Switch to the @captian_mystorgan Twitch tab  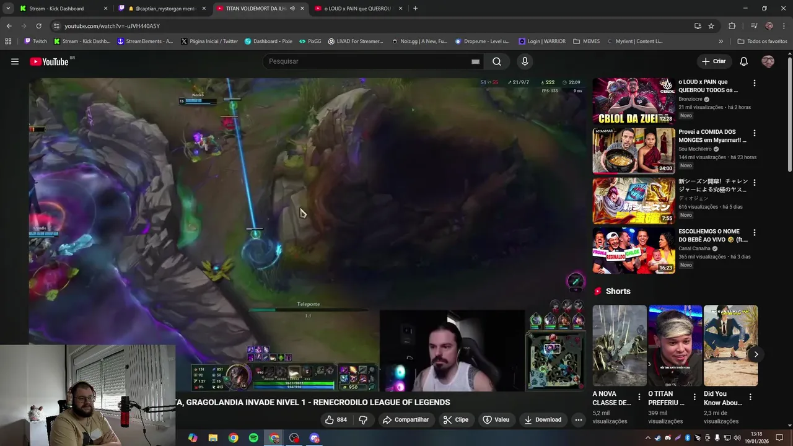pyautogui.click(x=163, y=9)
